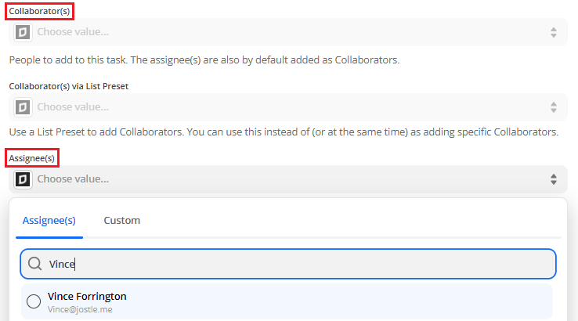Click the dark app icon in the Assignee(s) field
Image resolution: width=578 pixels, height=321 pixels.
(23, 179)
